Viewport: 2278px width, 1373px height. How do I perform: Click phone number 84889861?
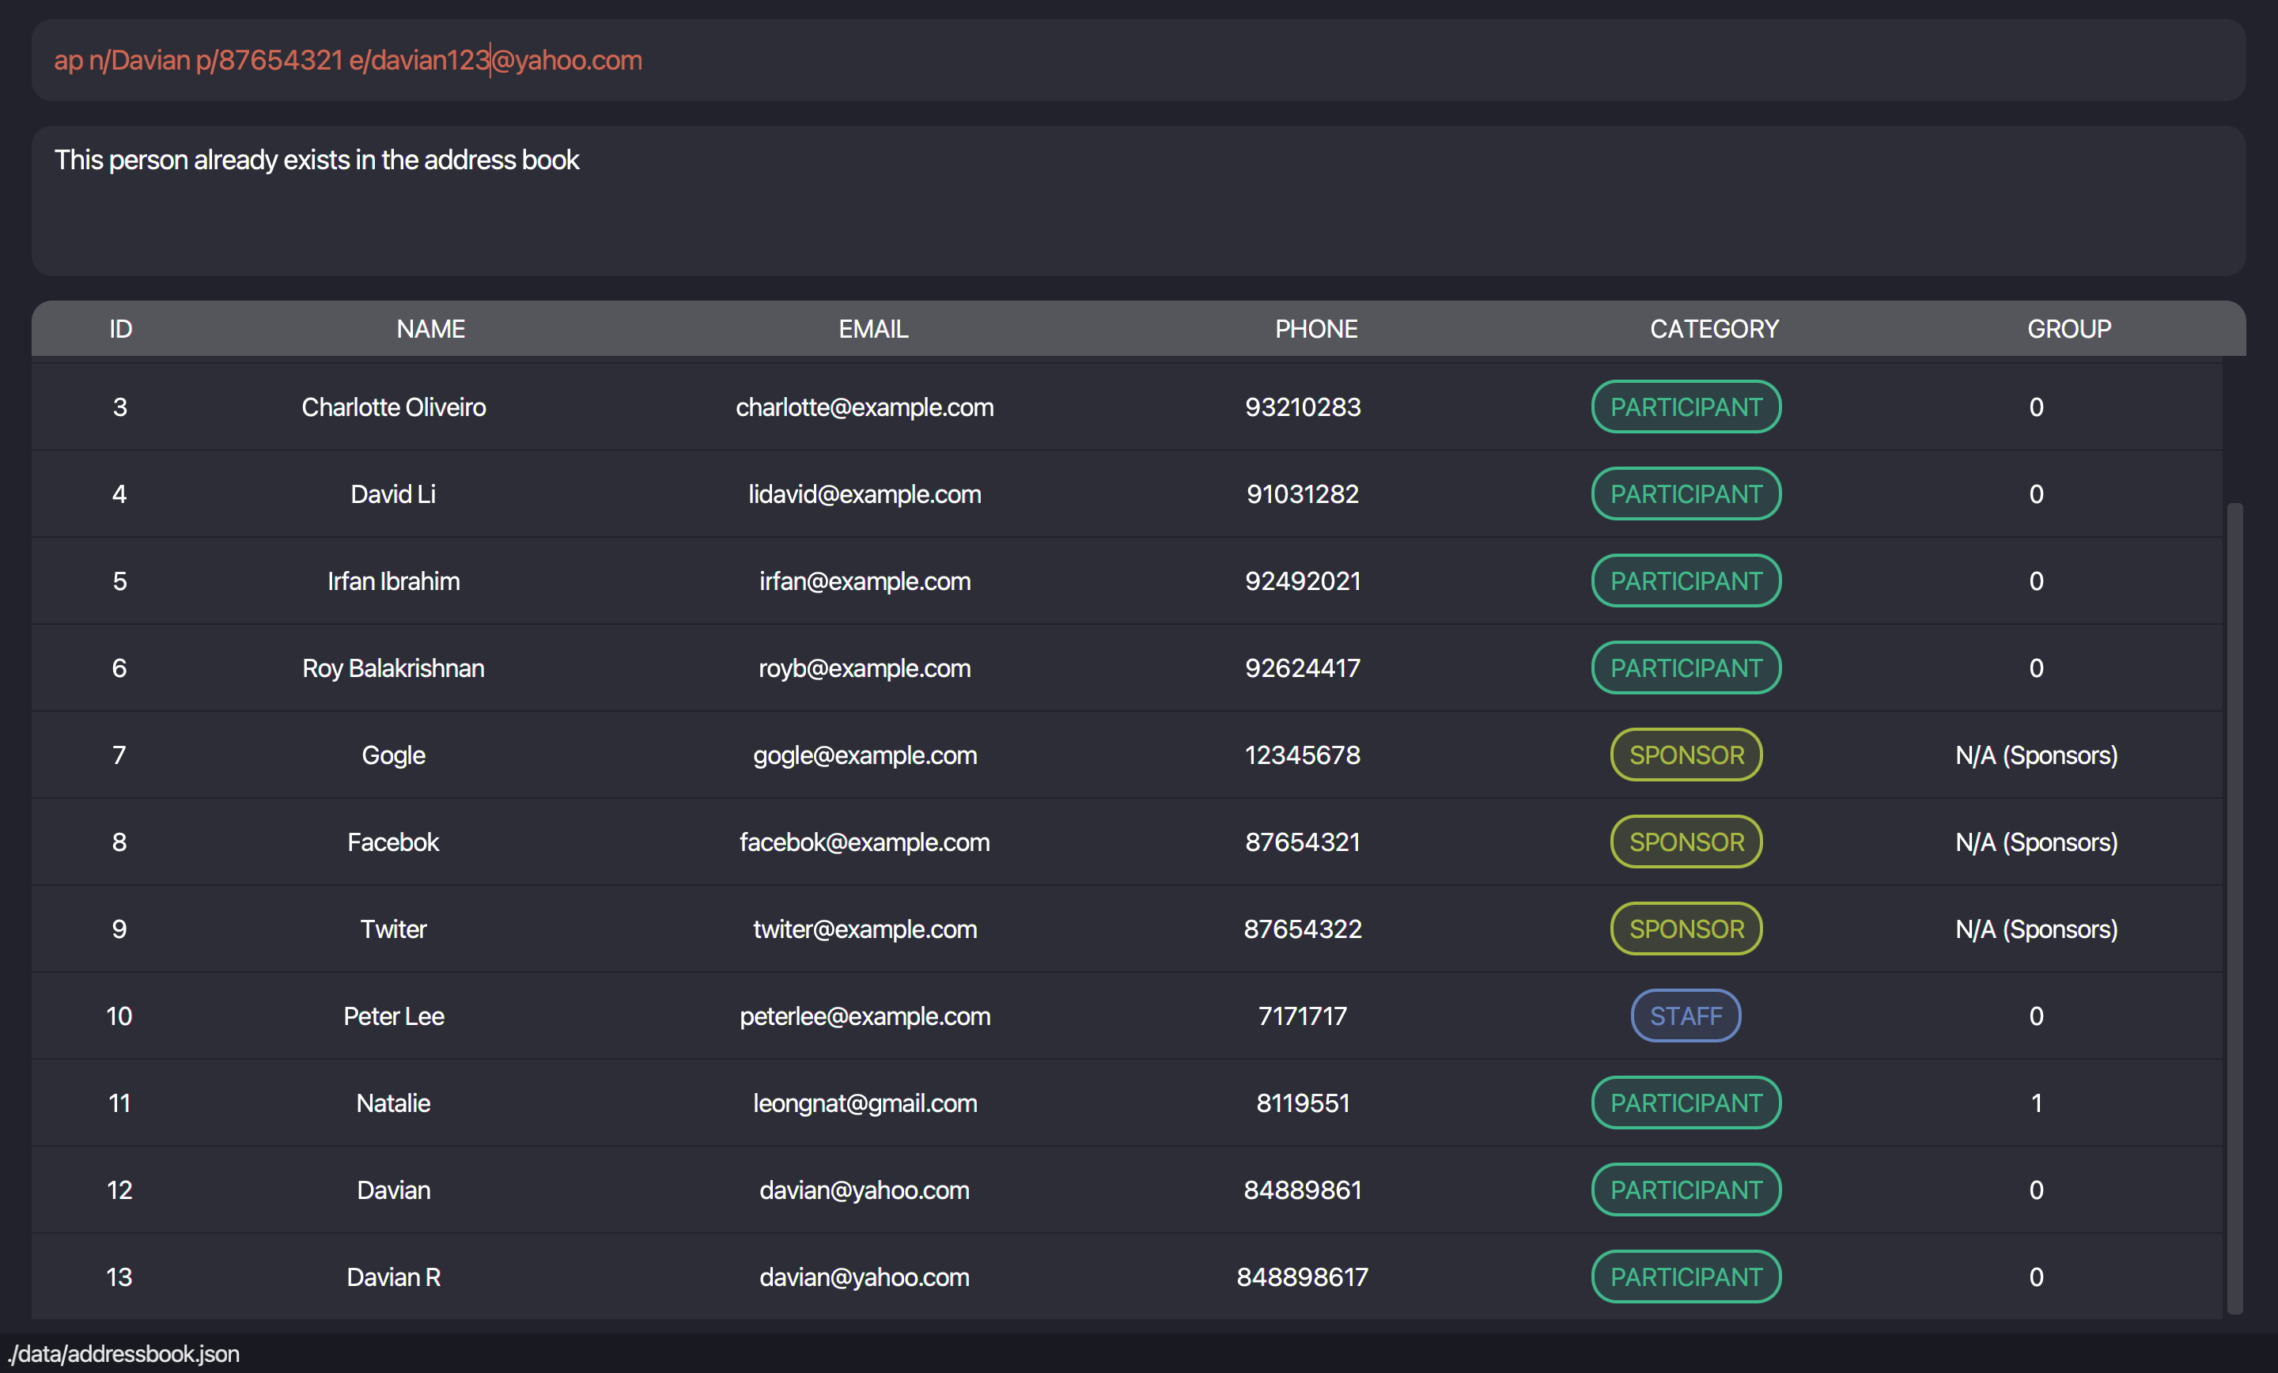[x=1303, y=1189]
